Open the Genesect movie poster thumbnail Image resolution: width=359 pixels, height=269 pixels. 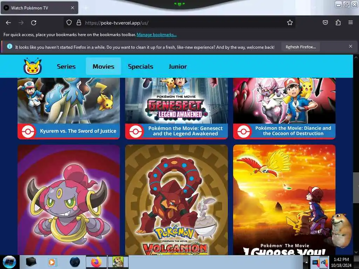[x=176, y=101]
